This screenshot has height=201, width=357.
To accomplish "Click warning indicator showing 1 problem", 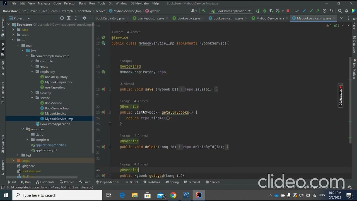I will [329, 25].
